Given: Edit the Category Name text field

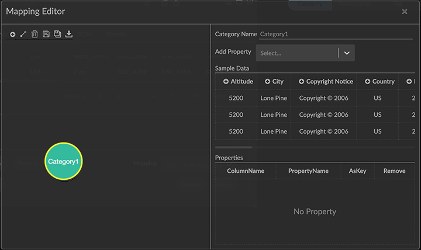Looking at the screenshot, I should pyautogui.click(x=336, y=34).
